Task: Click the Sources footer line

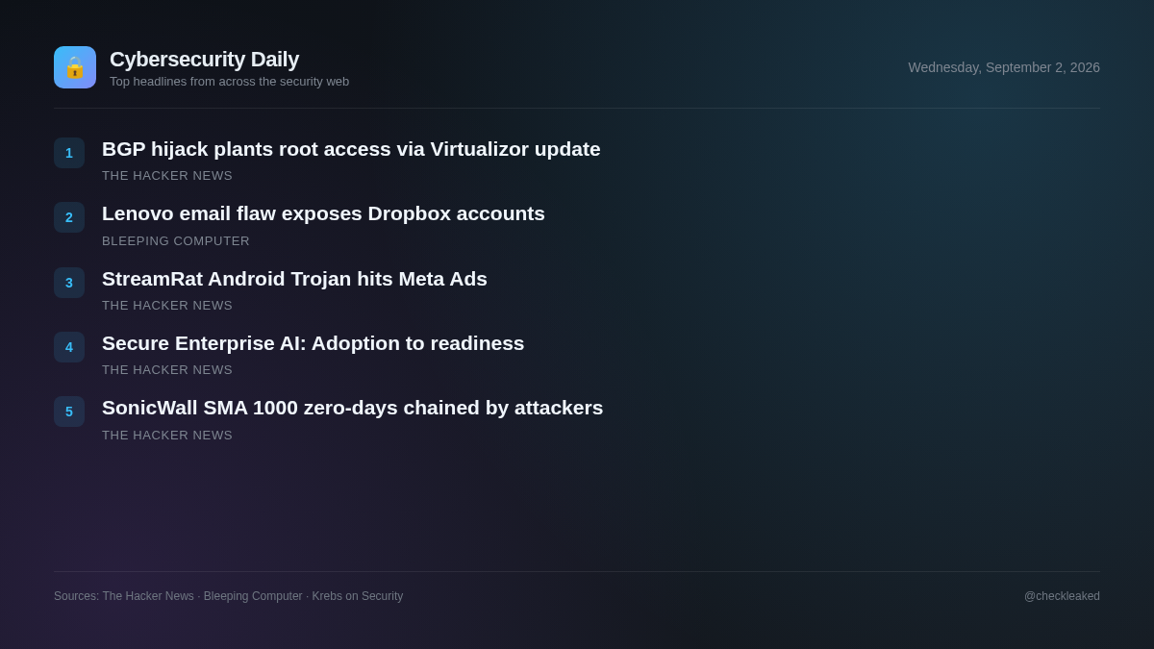Action: coord(229,596)
